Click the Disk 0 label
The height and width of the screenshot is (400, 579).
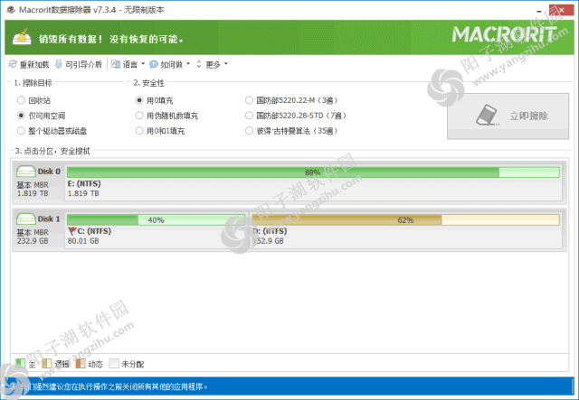pyautogui.click(x=49, y=172)
